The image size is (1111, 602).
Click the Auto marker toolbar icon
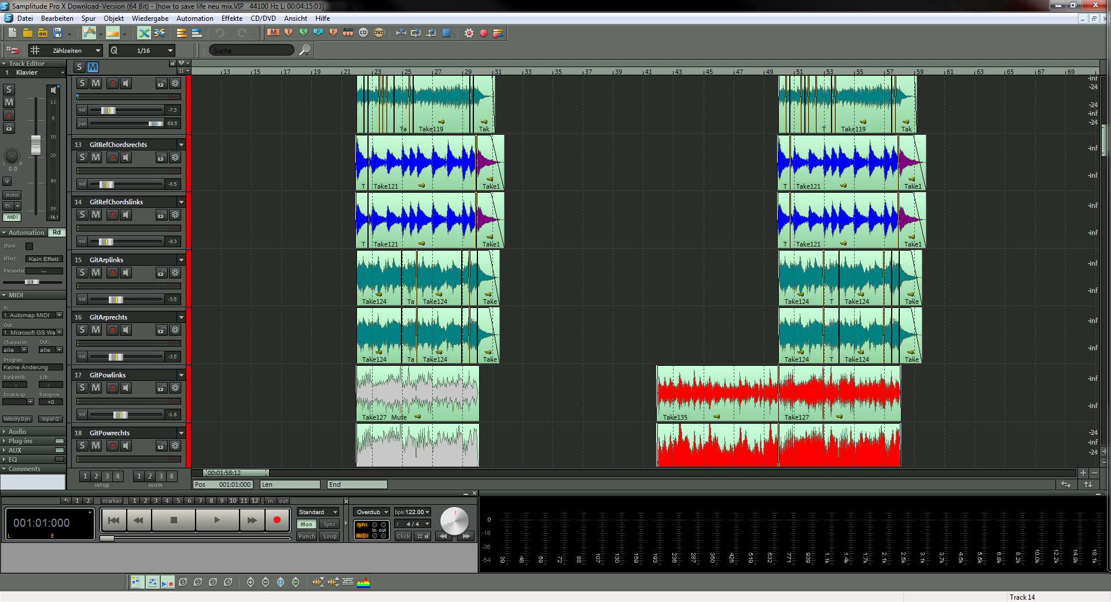click(x=348, y=32)
